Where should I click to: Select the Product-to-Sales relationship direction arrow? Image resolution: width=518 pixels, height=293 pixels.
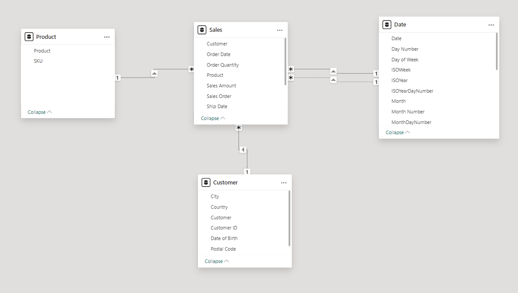pos(154,73)
